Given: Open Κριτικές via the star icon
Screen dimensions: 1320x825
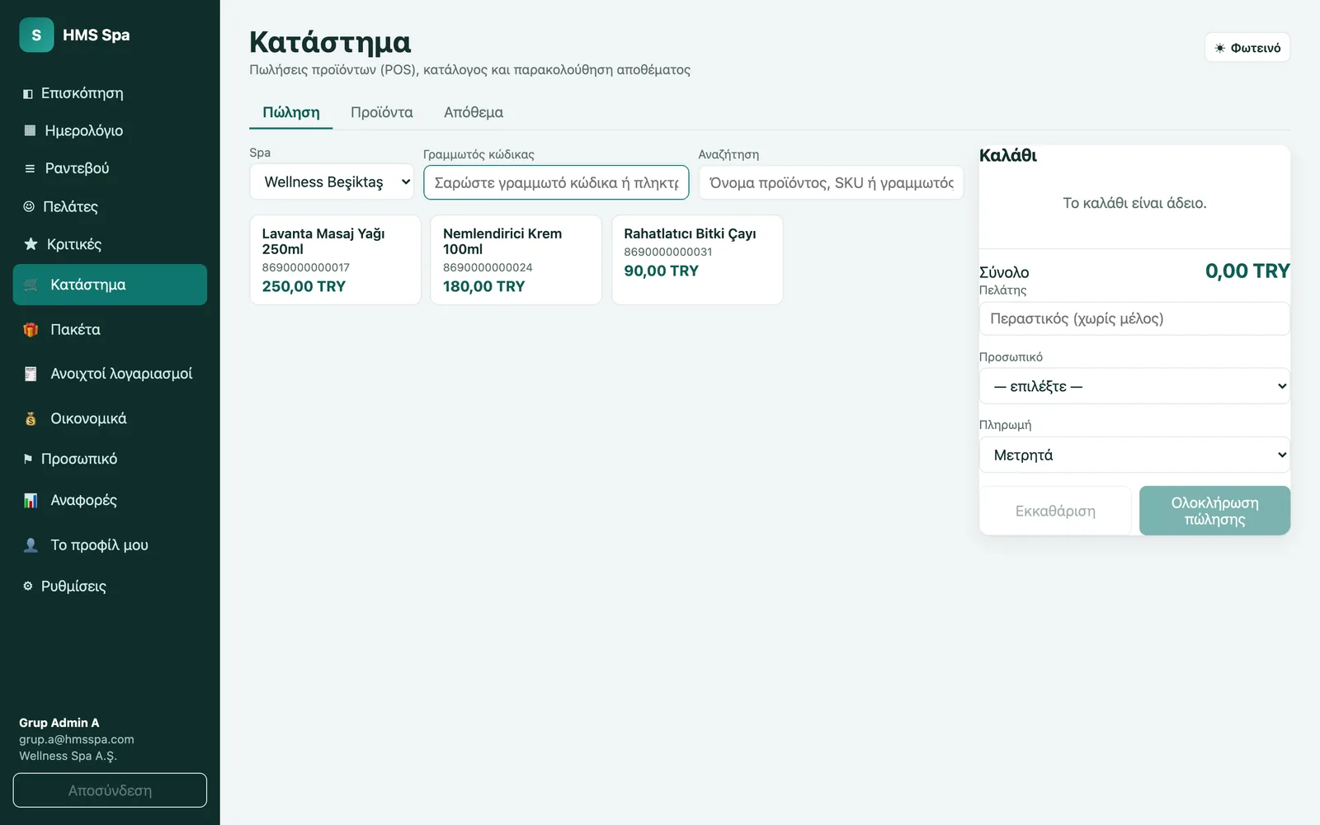Looking at the screenshot, I should (31, 244).
